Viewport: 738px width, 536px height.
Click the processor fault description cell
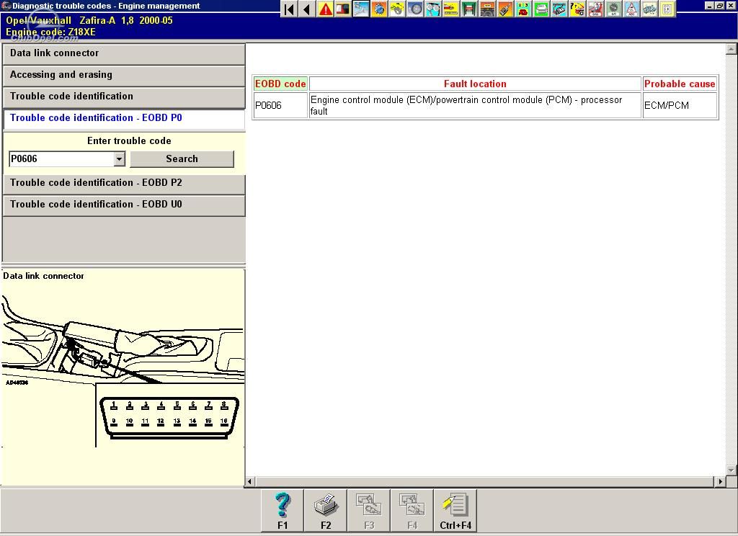pos(476,105)
